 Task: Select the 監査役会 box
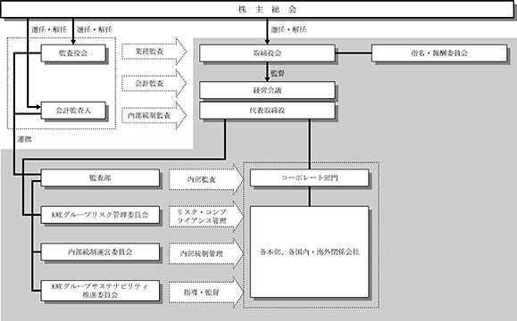73,53
